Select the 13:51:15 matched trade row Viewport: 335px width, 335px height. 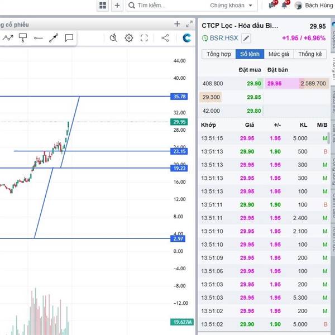pos(264,138)
